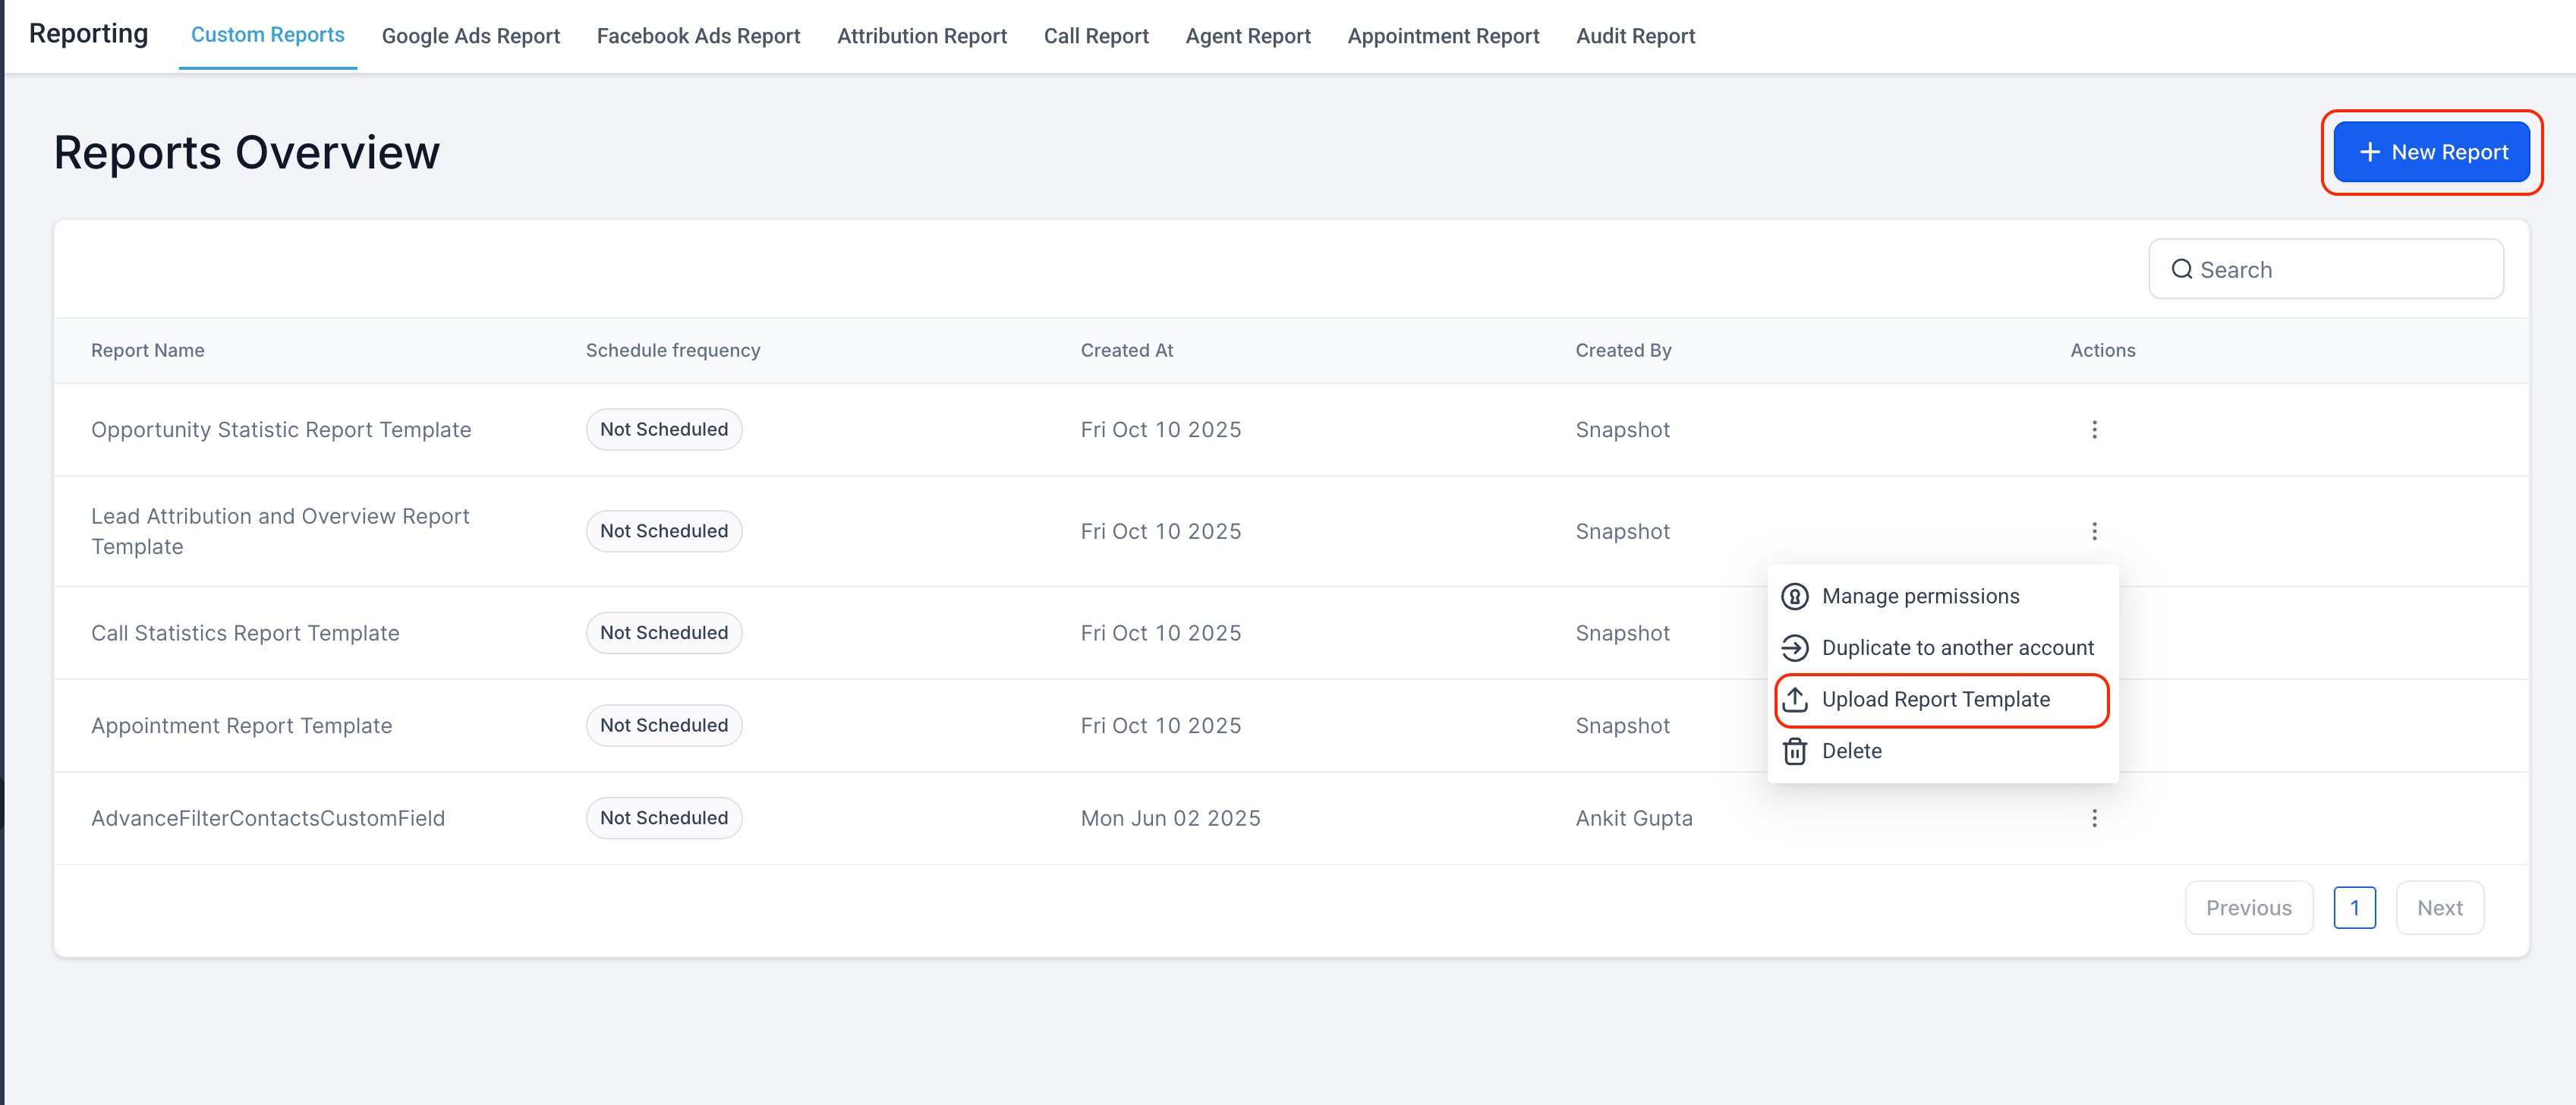The height and width of the screenshot is (1105, 2576).
Task: Click three-dot menu for Lead Attribution report
Action: pos(2094,531)
